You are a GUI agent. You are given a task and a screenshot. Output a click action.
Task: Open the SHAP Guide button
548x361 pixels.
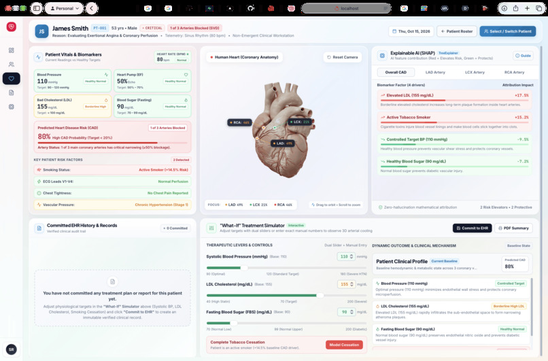point(524,56)
